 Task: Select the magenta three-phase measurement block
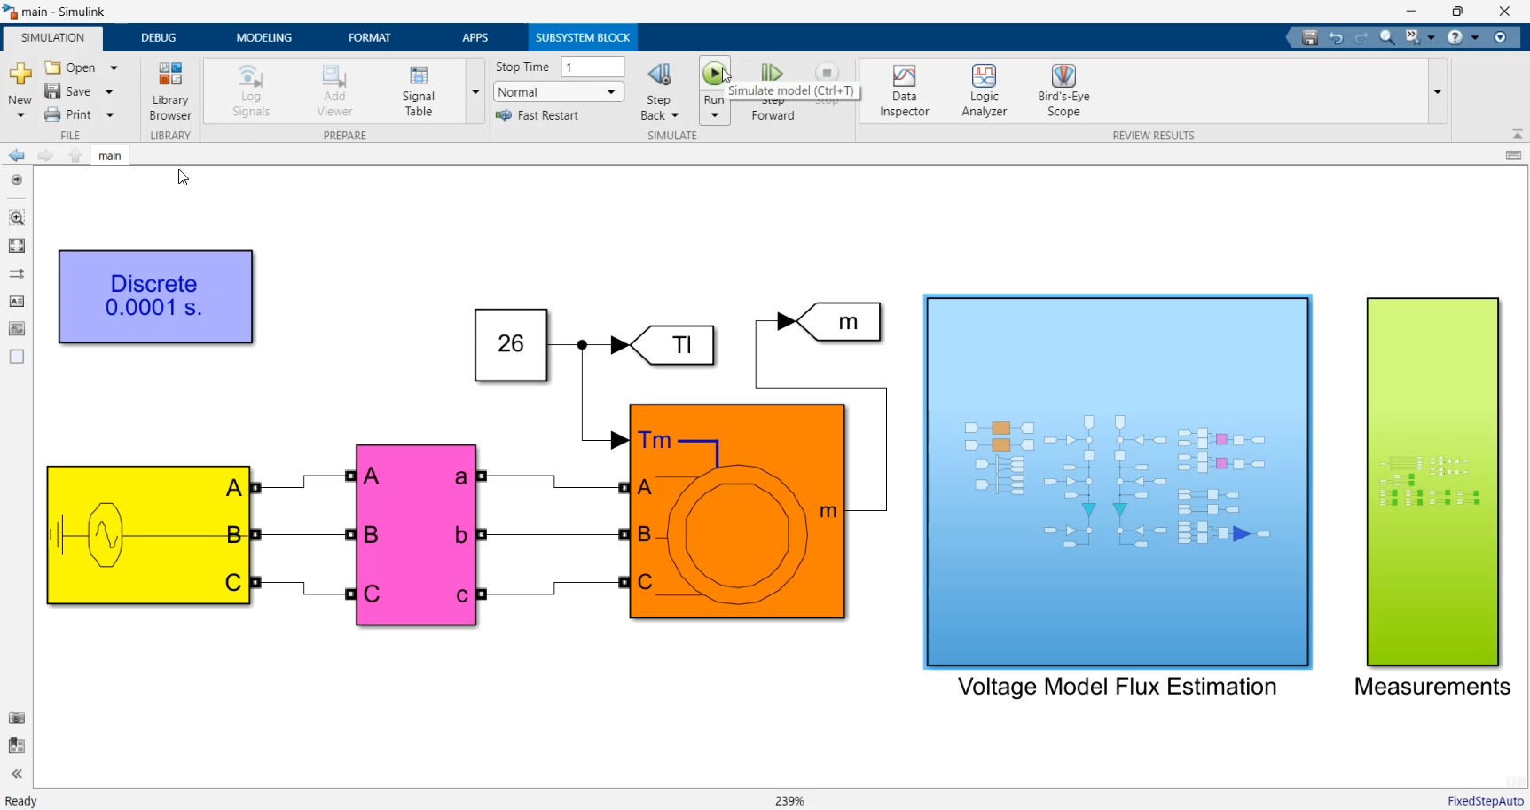point(416,535)
